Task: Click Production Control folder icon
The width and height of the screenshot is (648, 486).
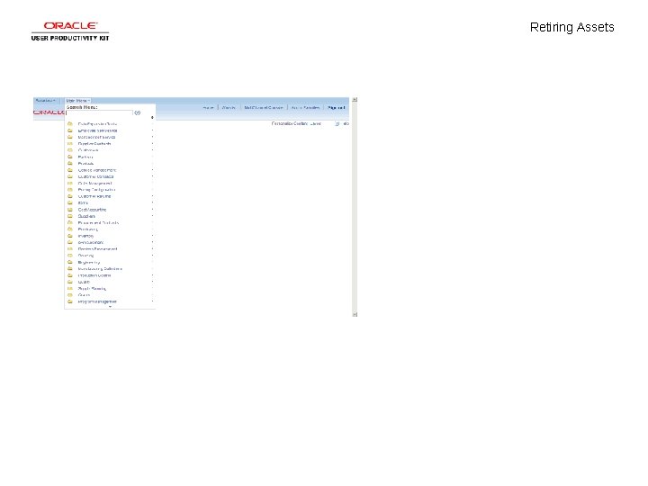Action: [70, 275]
